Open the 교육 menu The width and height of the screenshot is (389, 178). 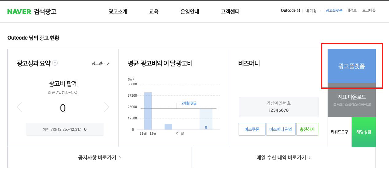click(154, 12)
